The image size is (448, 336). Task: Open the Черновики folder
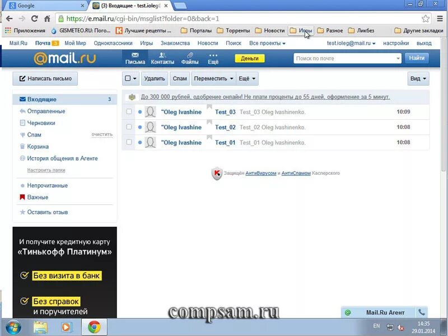coord(41,123)
